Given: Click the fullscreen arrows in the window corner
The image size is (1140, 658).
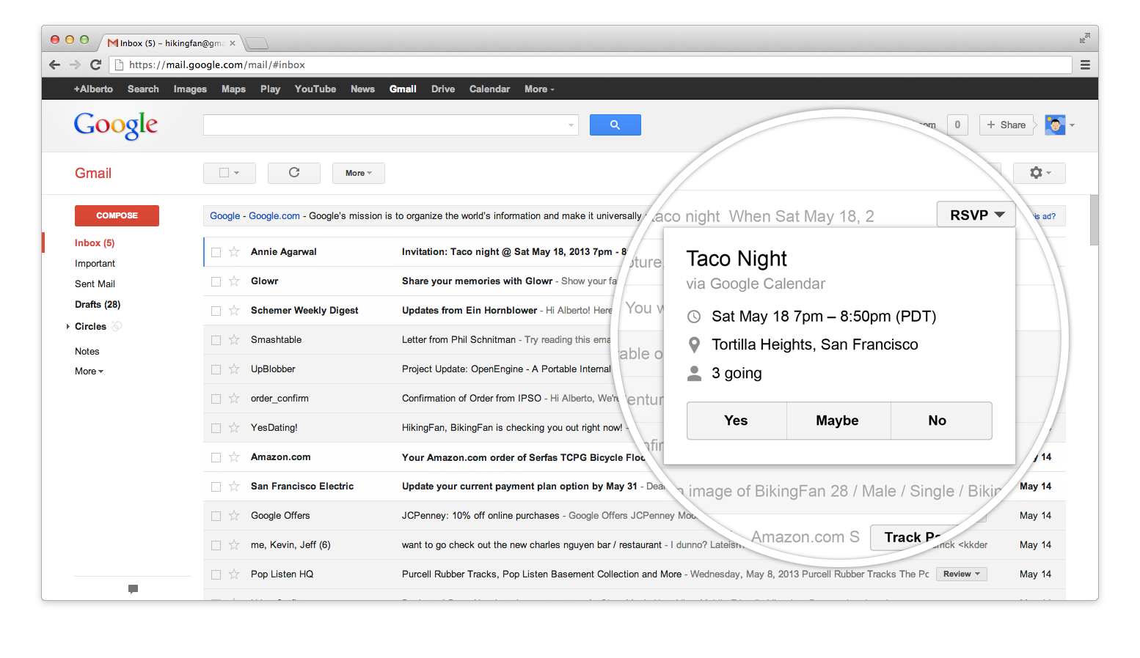Looking at the screenshot, I should point(1085,38).
